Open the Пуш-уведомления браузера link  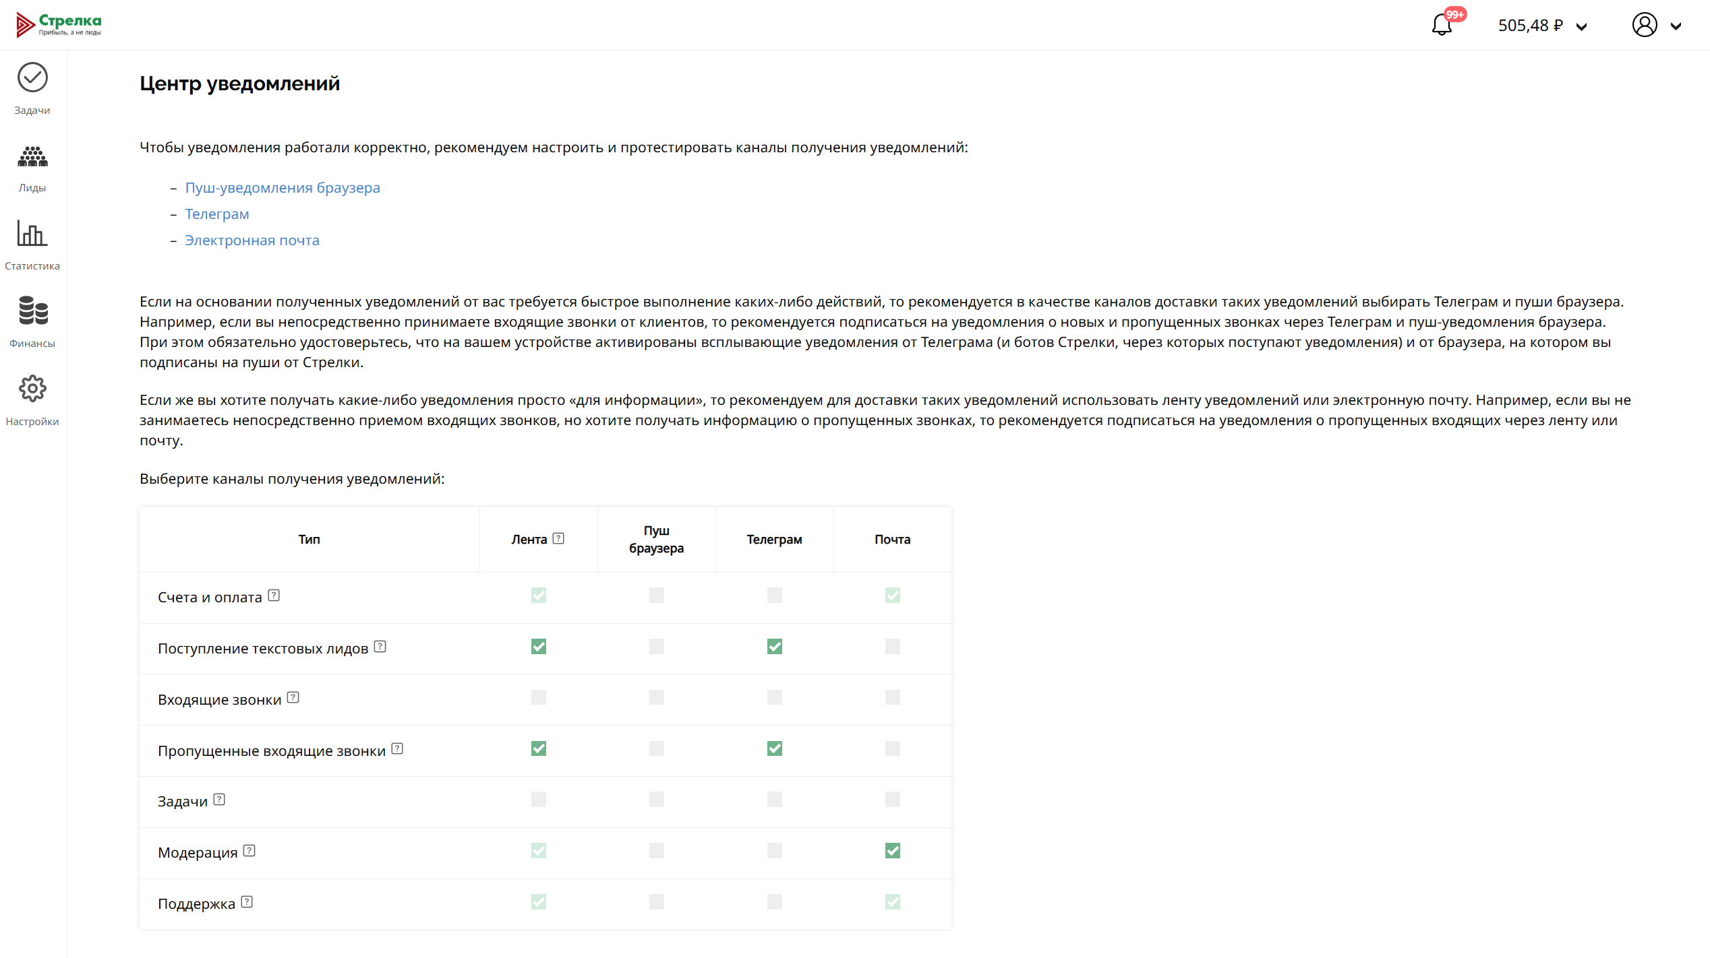coord(283,188)
